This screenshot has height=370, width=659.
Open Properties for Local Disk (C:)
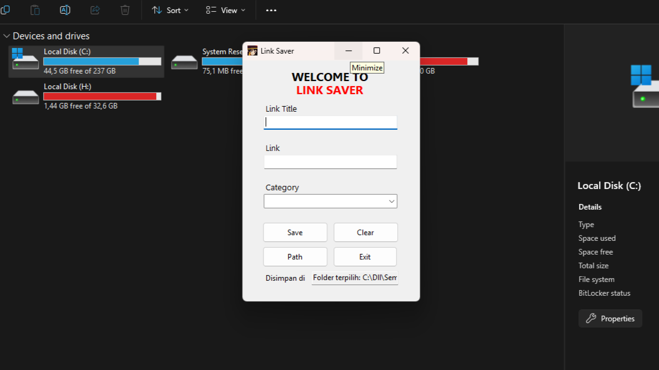point(610,319)
